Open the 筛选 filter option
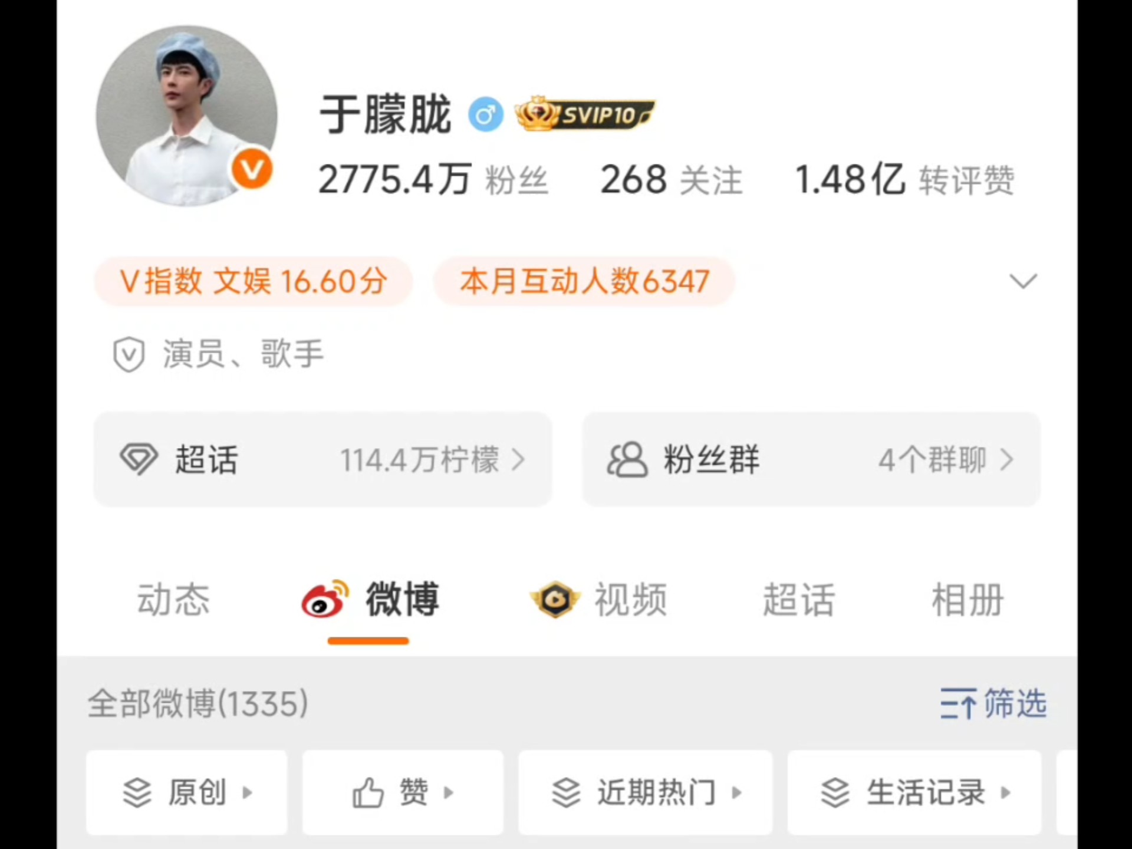Viewport: 1132px width, 849px height. pyautogui.click(x=993, y=703)
